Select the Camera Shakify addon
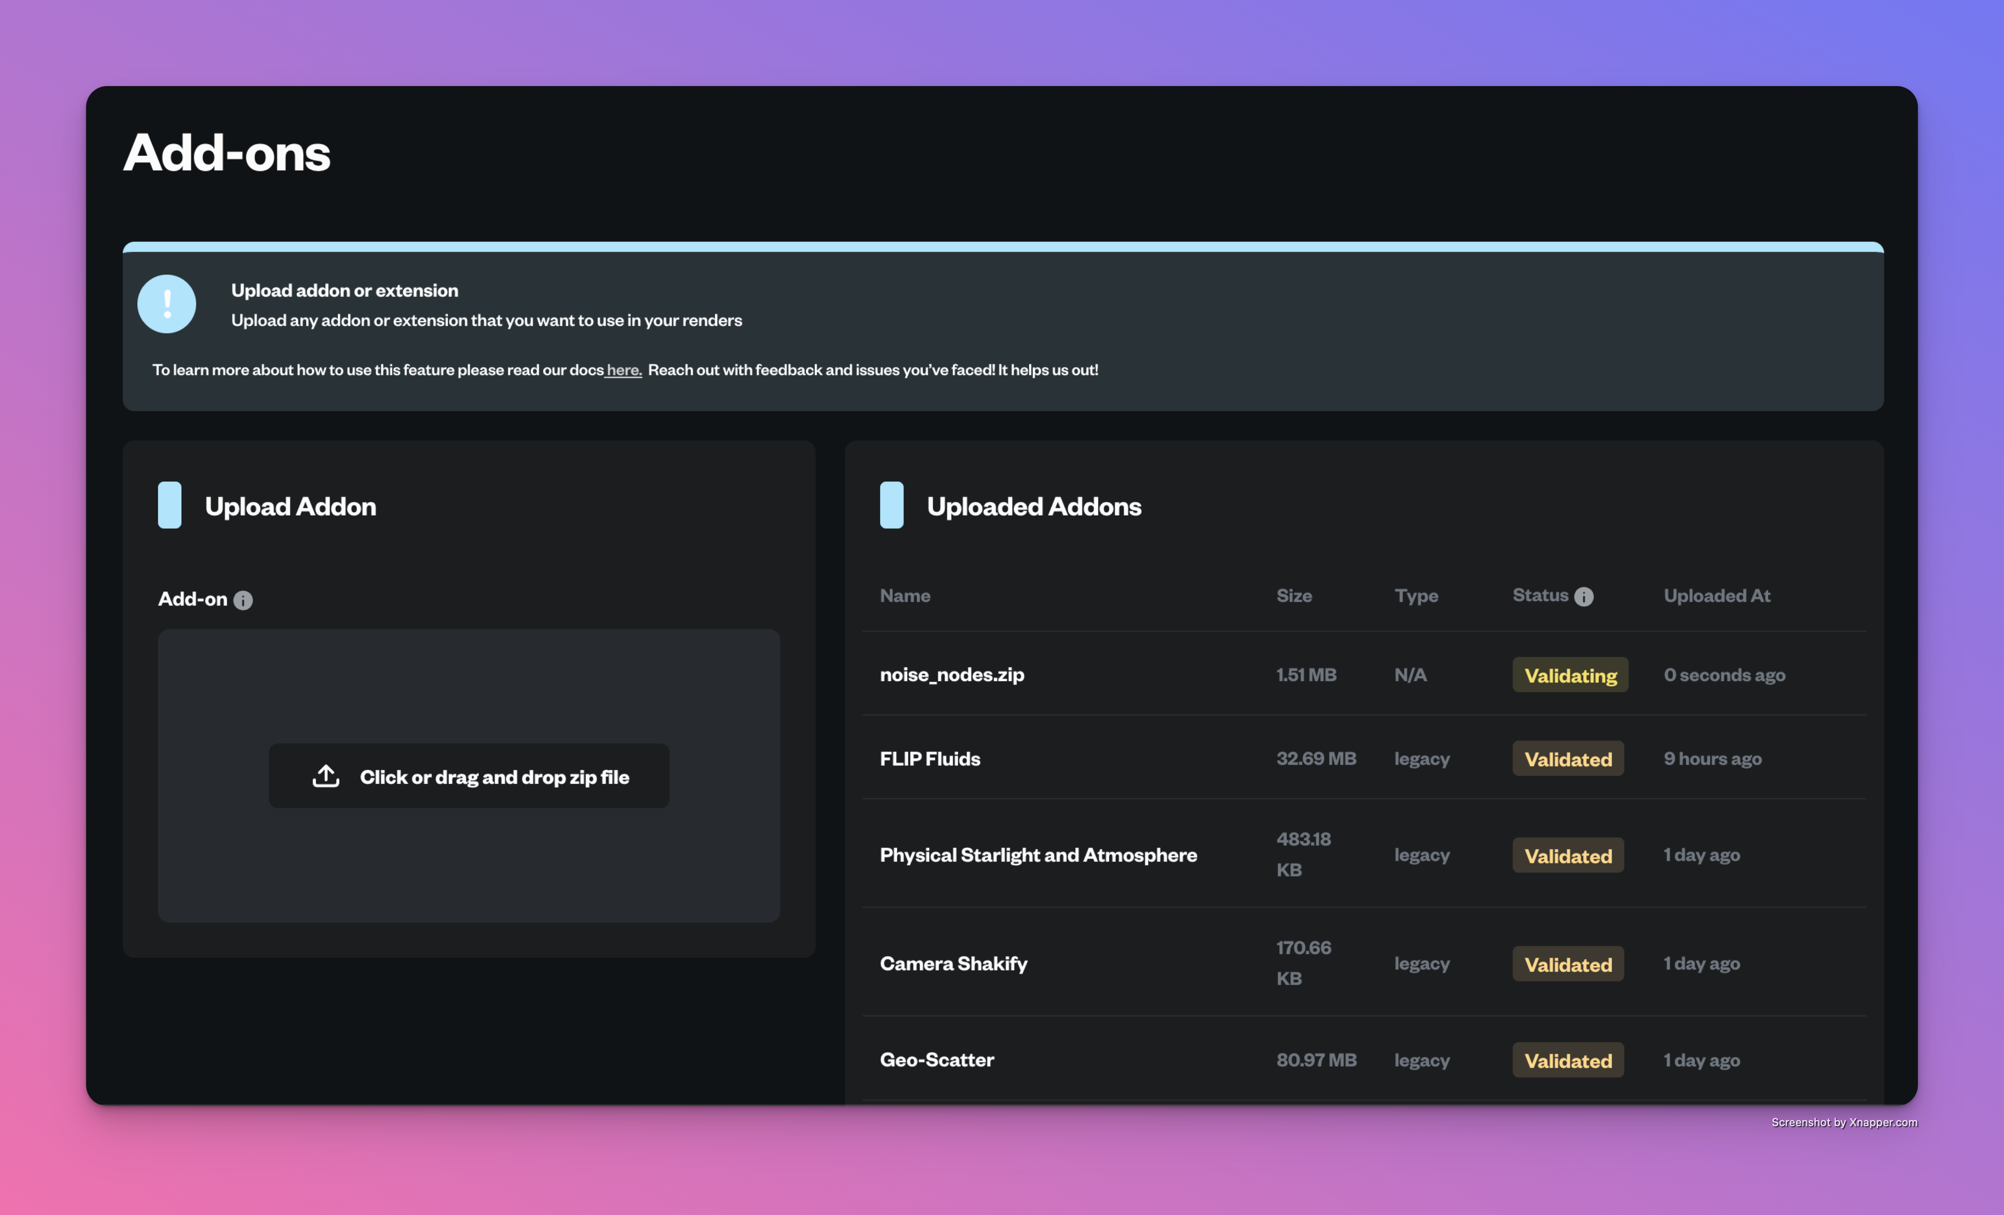 [953, 964]
